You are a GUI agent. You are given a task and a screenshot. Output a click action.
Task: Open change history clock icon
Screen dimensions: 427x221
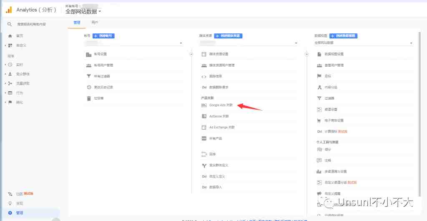pos(89,88)
